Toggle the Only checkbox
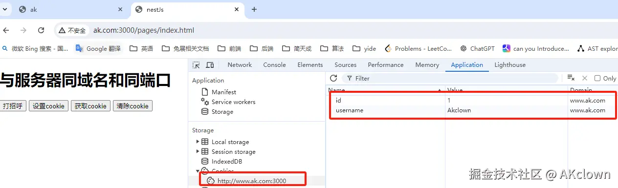The width and height of the screenshot is (618, 188). 597,78
